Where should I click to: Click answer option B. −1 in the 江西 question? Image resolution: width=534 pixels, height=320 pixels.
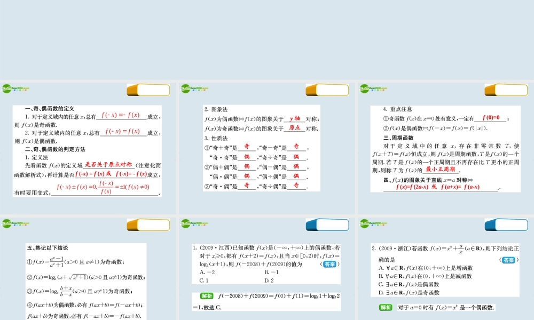tap(271, 273)
